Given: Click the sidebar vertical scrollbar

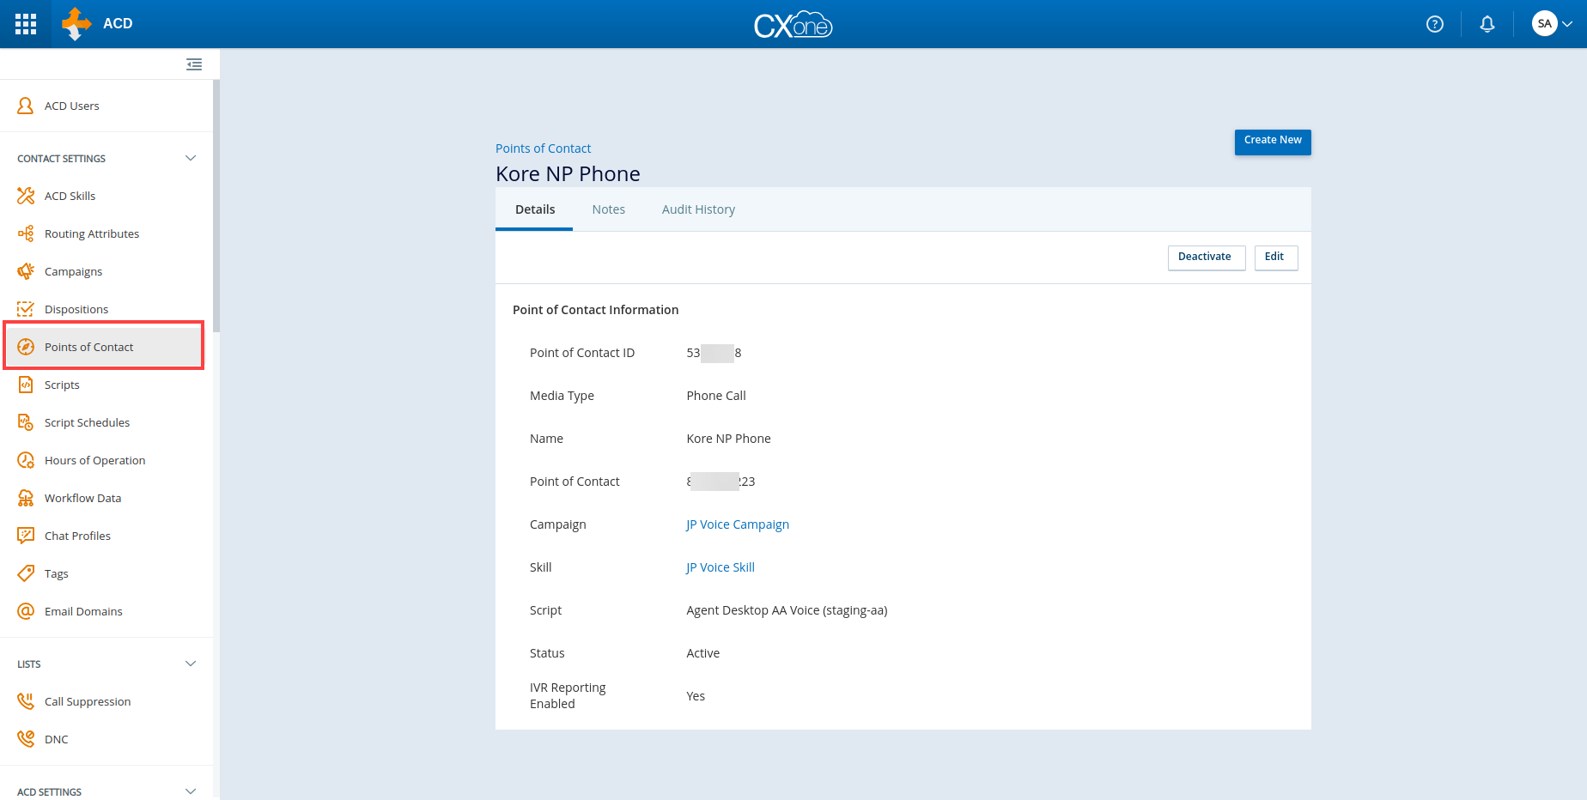Looking at the screenshot, I should [x=216, y=206].
